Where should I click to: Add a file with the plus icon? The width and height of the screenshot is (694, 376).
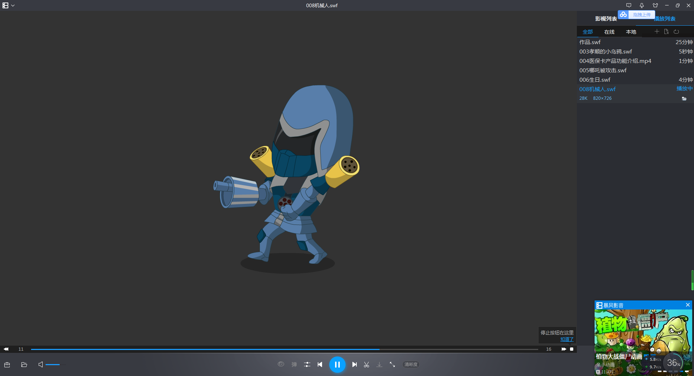click(657, 31)
